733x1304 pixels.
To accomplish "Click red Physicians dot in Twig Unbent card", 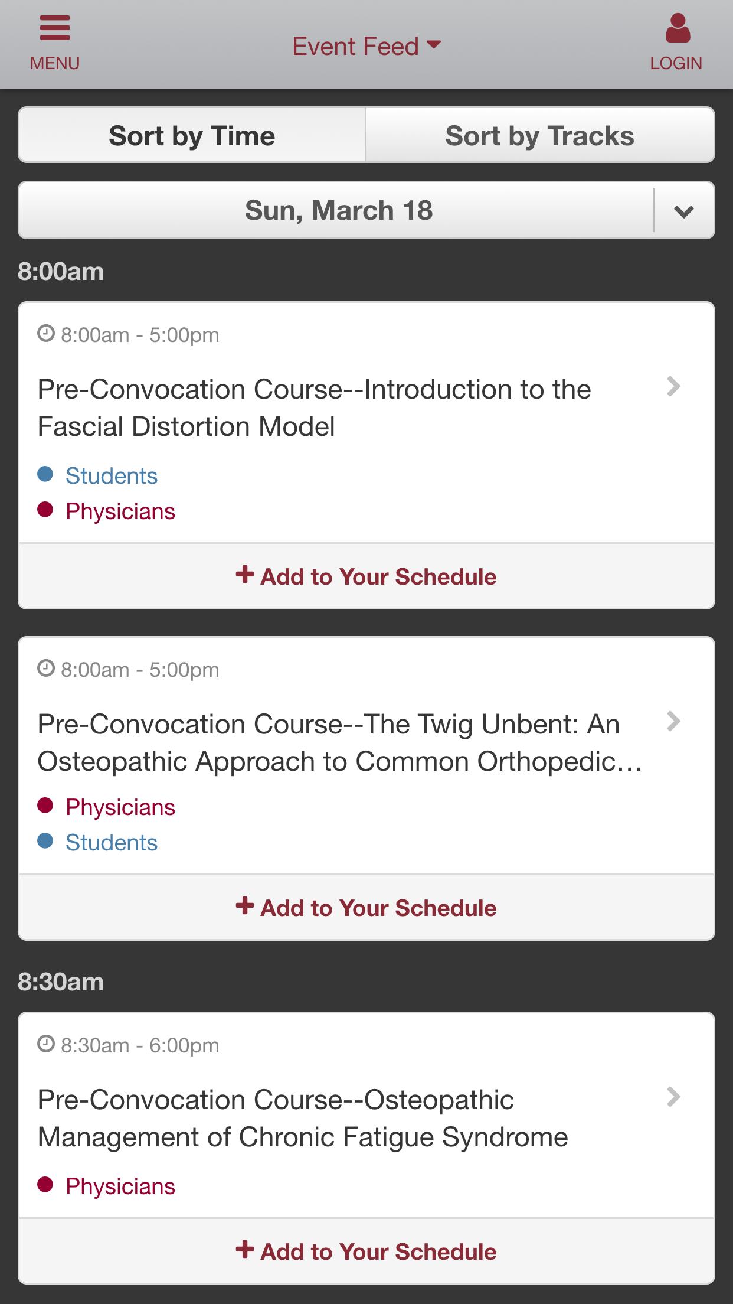I will [45, 806].
